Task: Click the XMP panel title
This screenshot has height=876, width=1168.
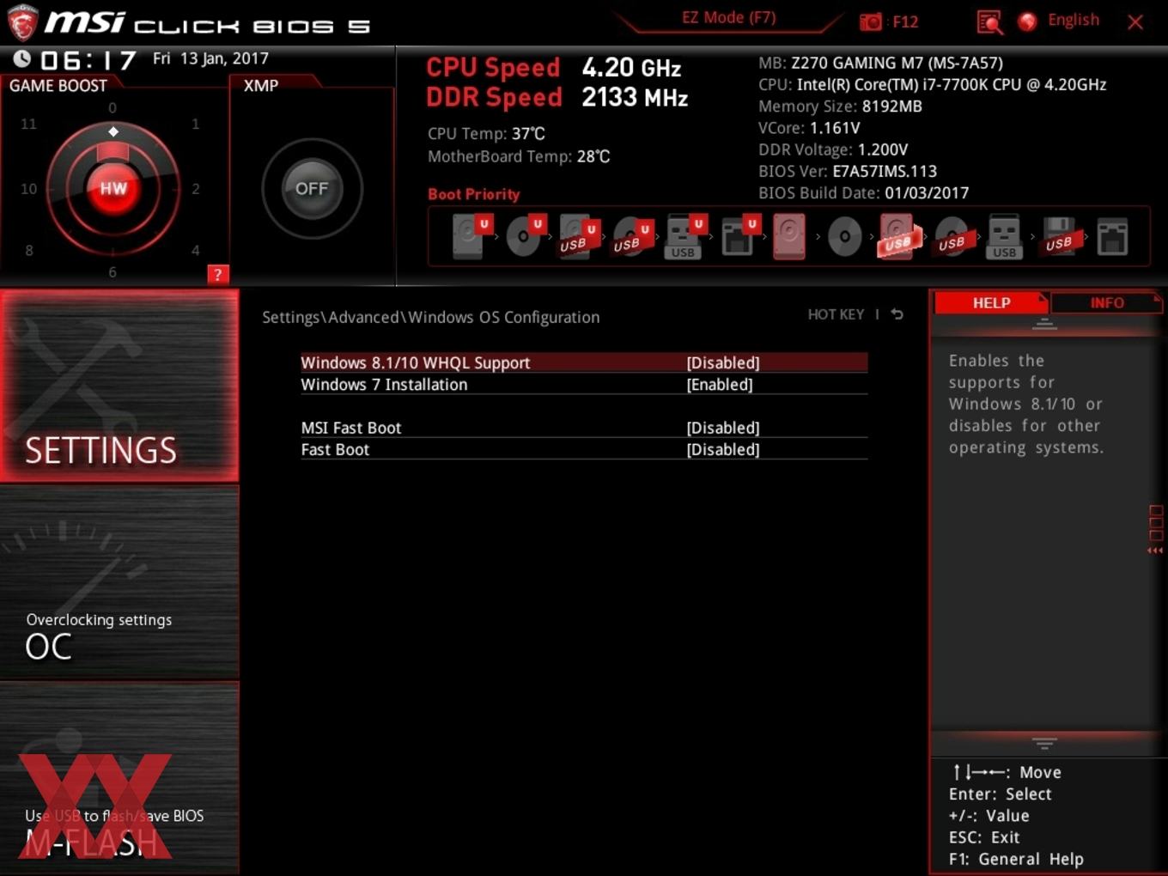Action: coord(261,86)
